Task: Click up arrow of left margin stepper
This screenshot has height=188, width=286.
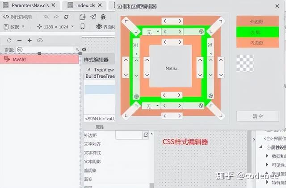Action: (126, 60)
